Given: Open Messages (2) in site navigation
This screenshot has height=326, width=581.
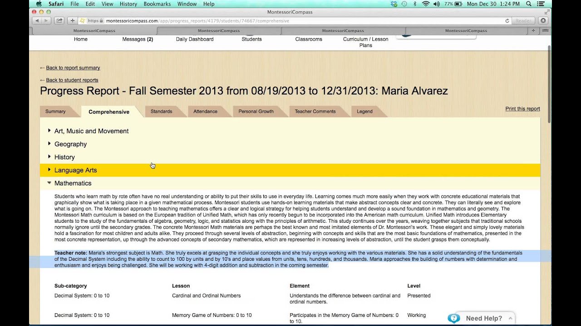Looking at the screenshot, I should click(138, 39).
